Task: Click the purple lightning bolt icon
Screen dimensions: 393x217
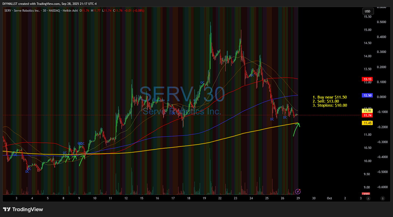Action: click(298, 191)
